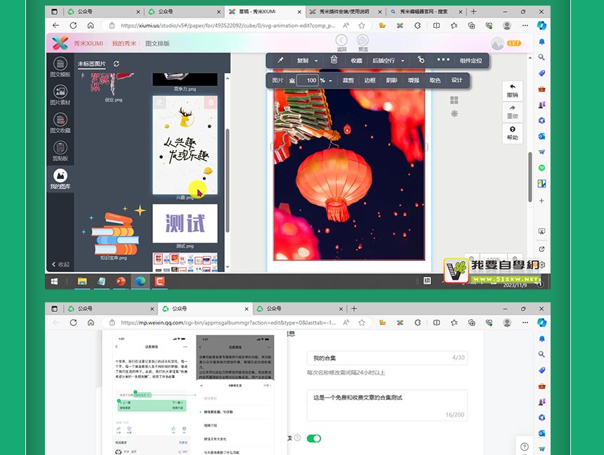Open File Explorer from the taskbar
Image resolution: width=604 pixels, height=455 pixels.
pos(82,281)
